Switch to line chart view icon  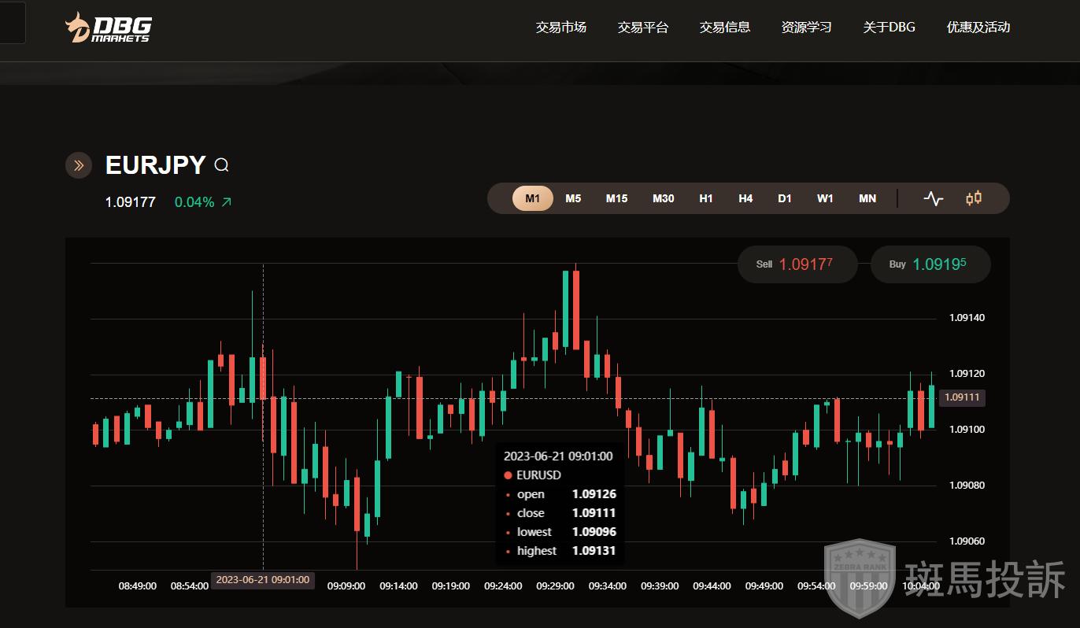click(x=933, y=198)
